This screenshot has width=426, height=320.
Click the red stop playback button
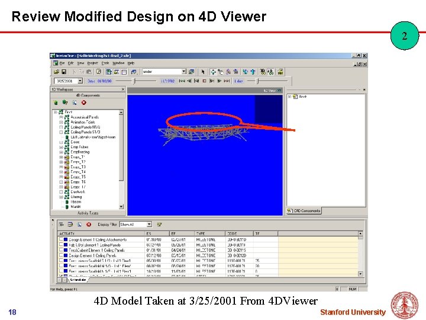pos(204,81)
